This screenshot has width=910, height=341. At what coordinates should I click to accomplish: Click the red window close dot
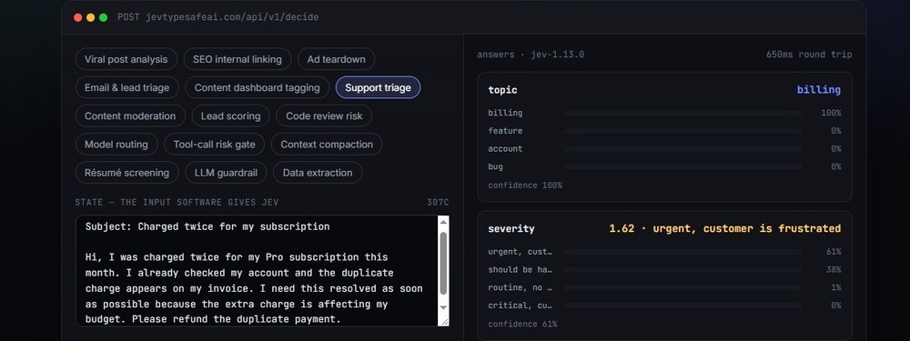tap(77, 17)
